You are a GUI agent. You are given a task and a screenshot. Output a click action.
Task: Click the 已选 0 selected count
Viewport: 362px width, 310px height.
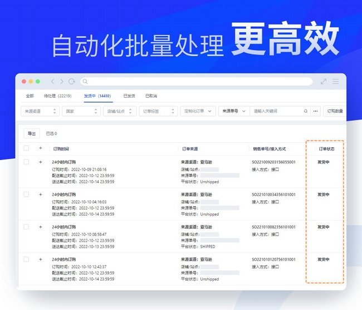point(51,133)
